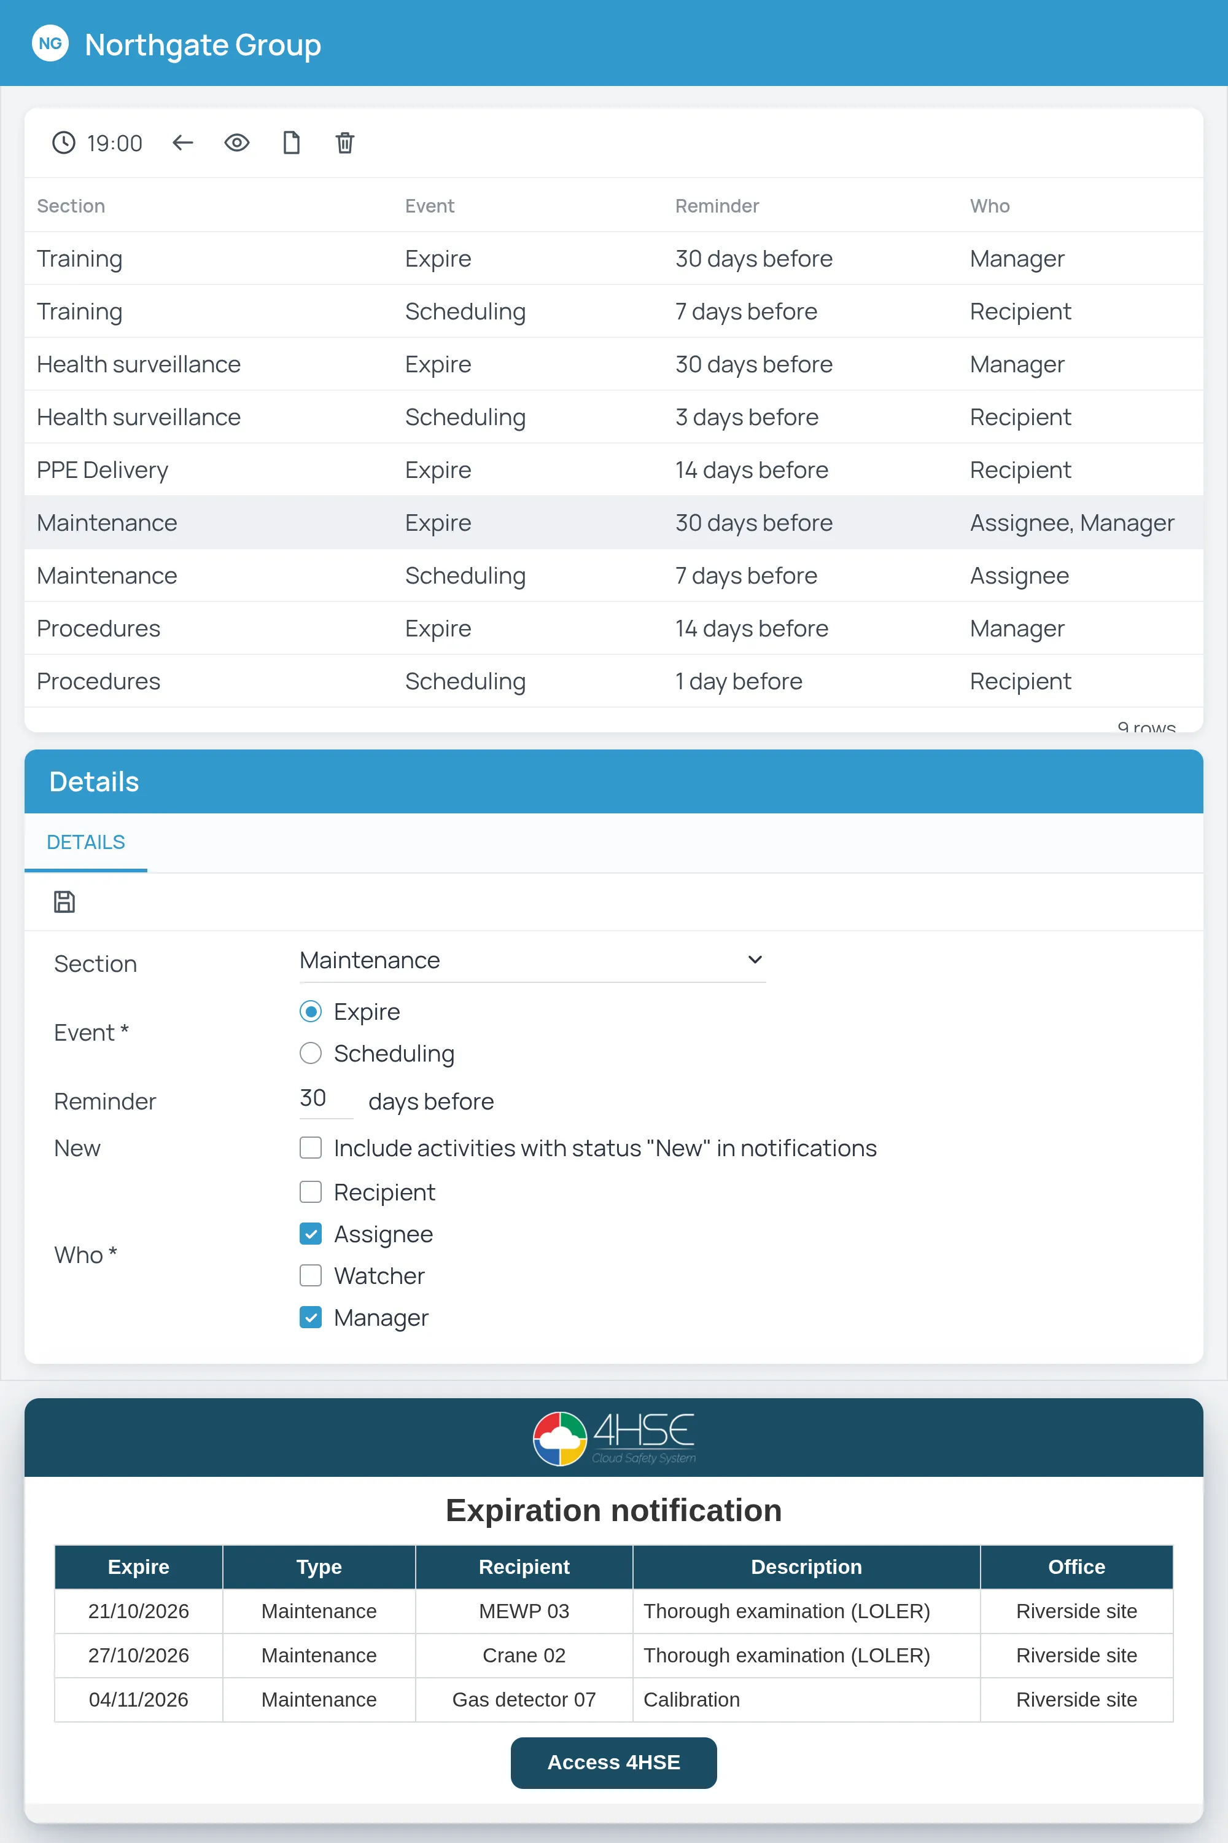Screen dimensions: 1228x1843
Task: Click the 21/10/2026 expire date cell
Action: (x=139, y=1611)
